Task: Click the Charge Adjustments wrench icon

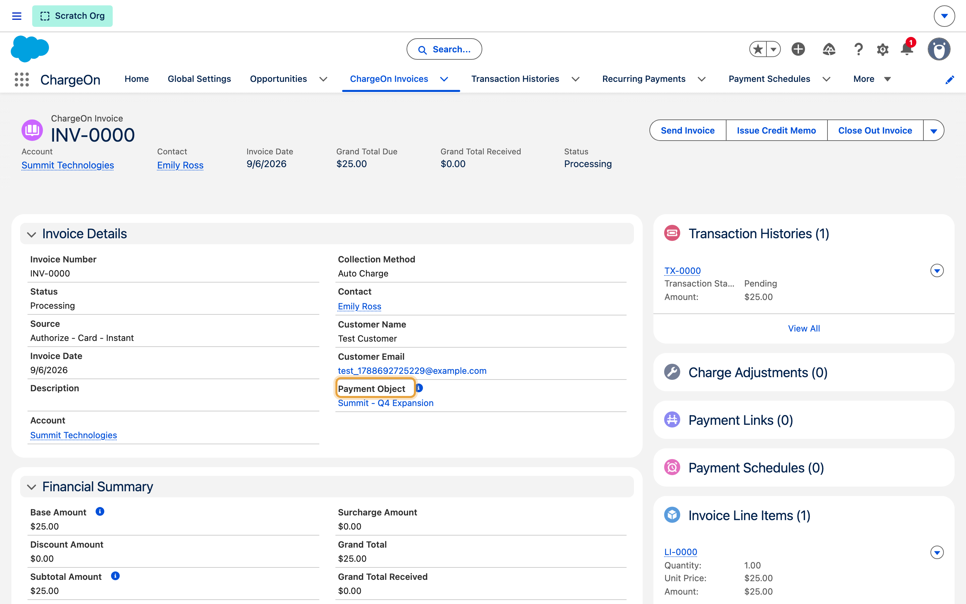Action: point(672,372)
